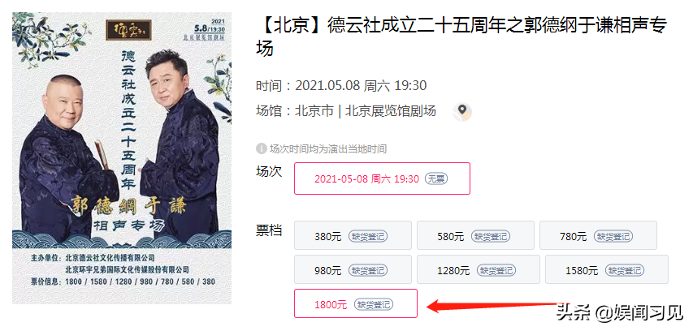
Task: Open the show poster thumbnail image
Action: [x=122, y=158]
